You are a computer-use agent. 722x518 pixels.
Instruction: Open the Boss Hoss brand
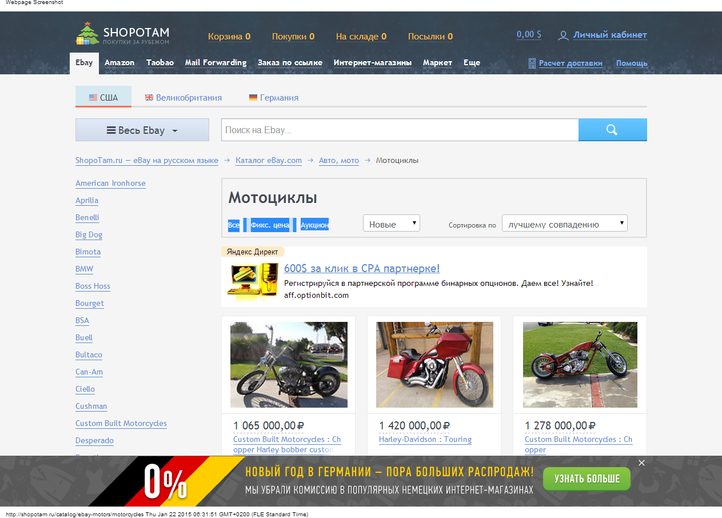click(x=93, y=286)
